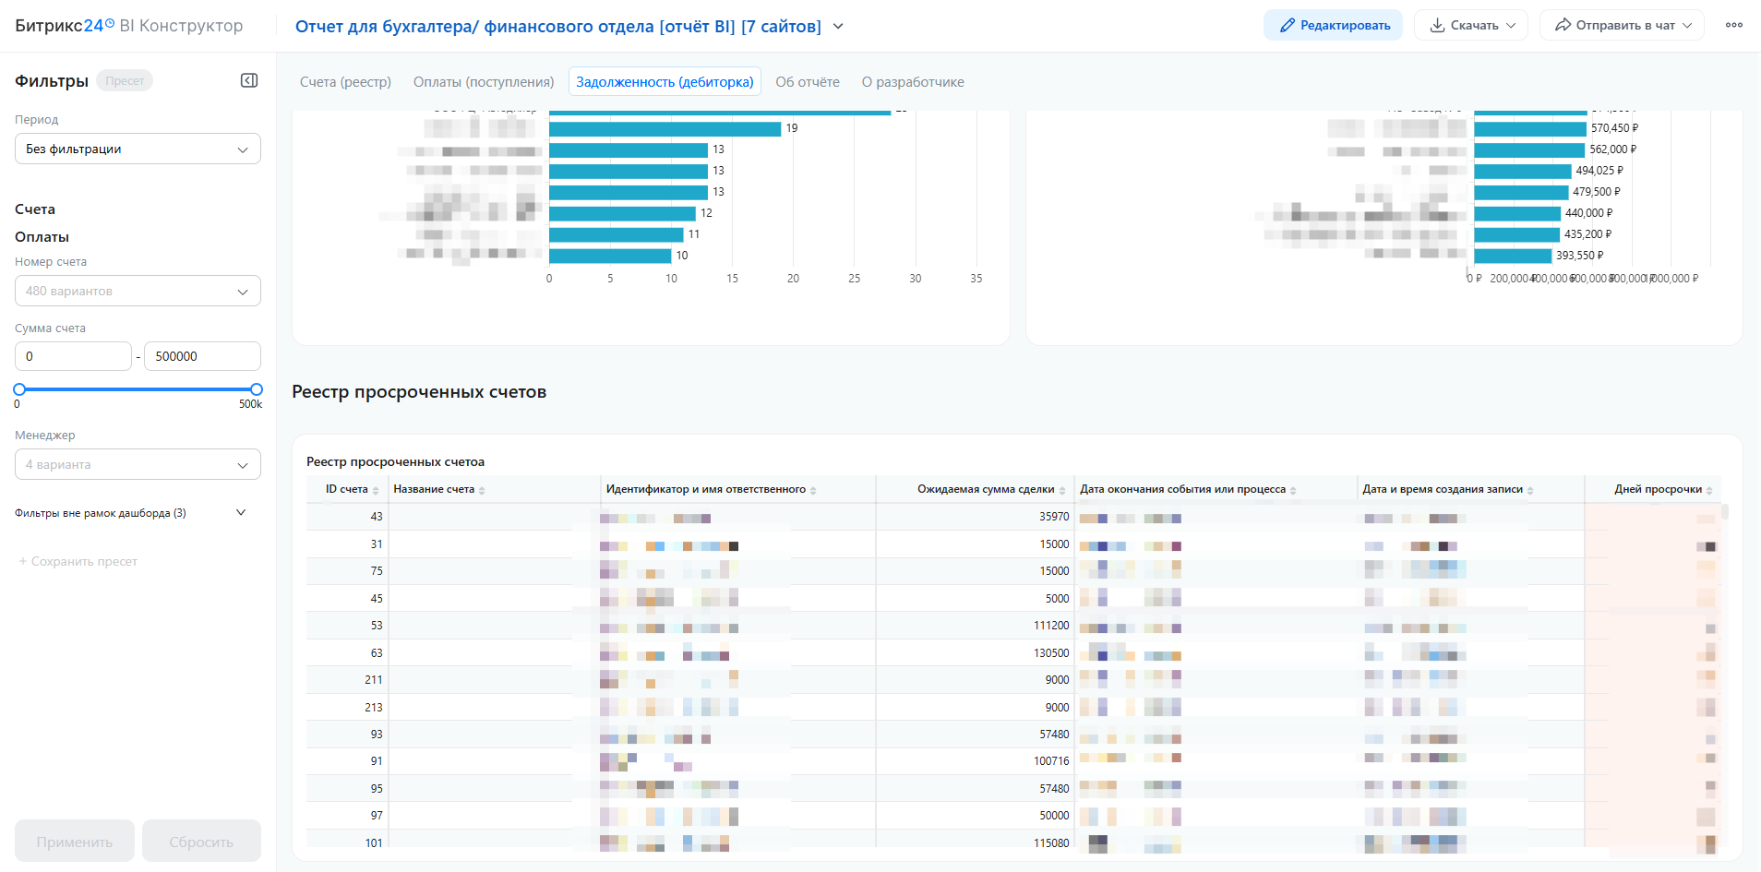The width and height of the screenshot is (1761, 872).
Task: Click the Редактировать button
Action: [x=1333, y=25]
